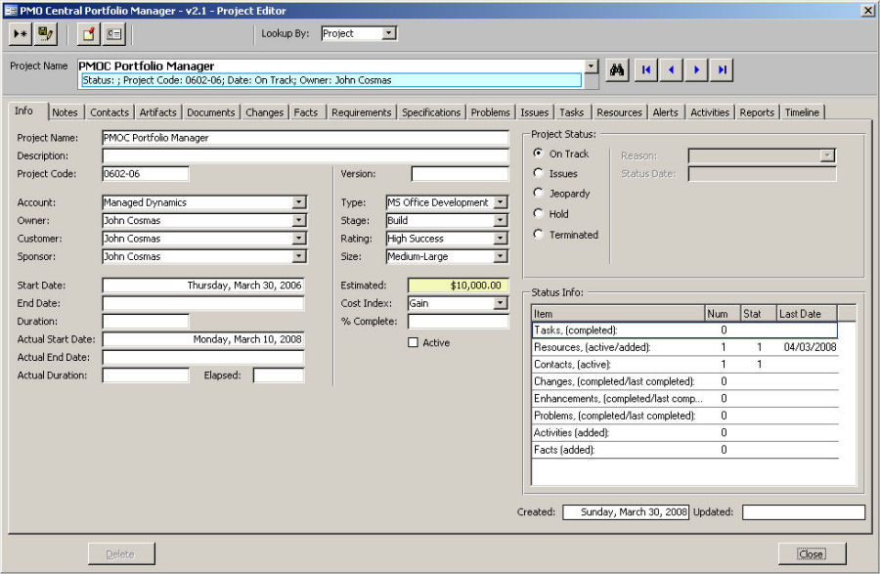Viewport: 880px width, 574px height.
Task: Select Jeopardy status radio button
Action: [538, 193]
